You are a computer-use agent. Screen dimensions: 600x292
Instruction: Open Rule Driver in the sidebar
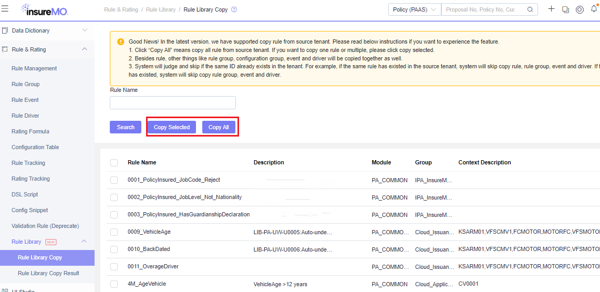coord(25,116)
